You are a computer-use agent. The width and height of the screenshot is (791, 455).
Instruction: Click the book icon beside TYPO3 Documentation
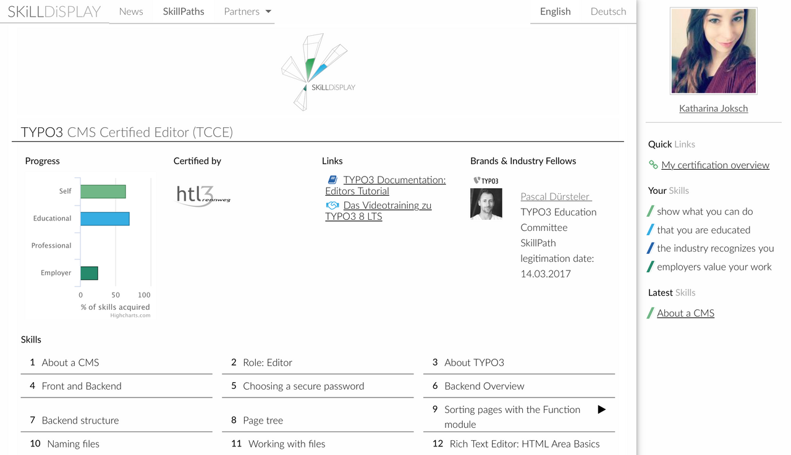(x=332, y=180)
